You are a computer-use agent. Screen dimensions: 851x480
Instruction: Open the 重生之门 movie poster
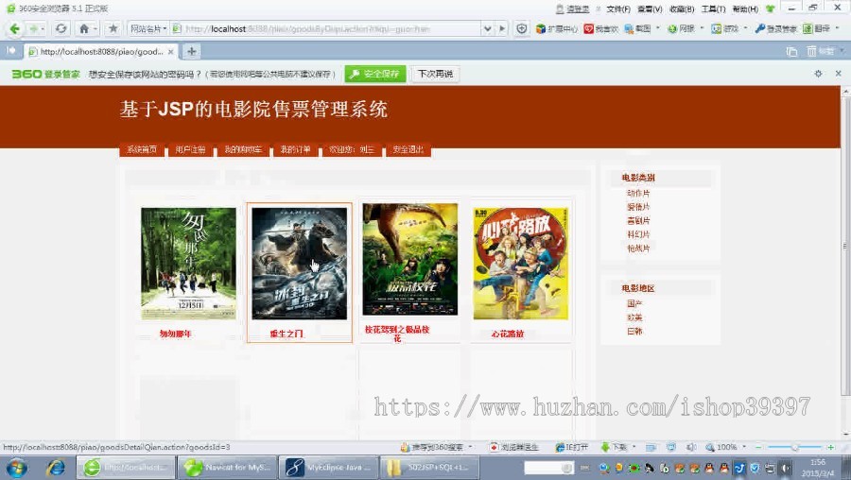click(x=299, y=264)
